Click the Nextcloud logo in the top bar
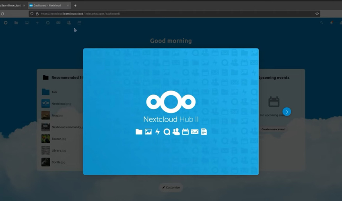The image size is (342, 201). 6,23
